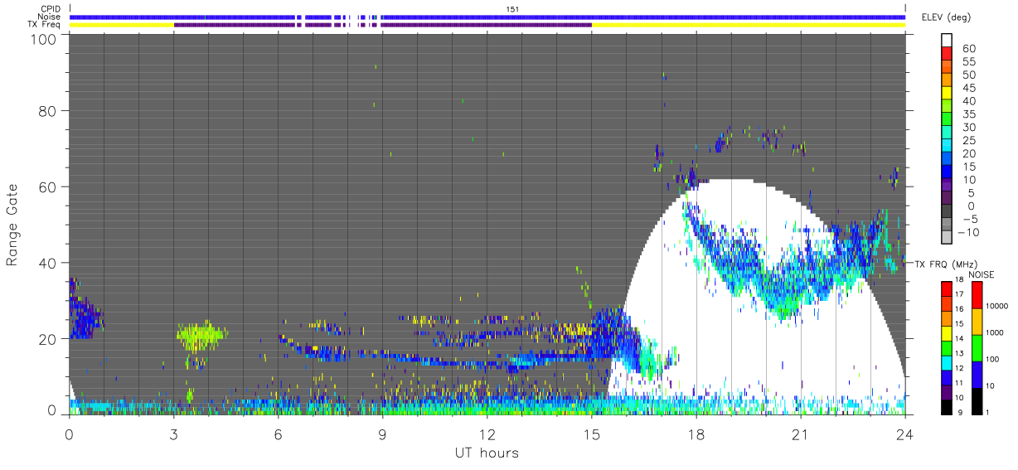Image resolution: width=1018 pixels, height=470 pixels.
Task: Click the 40 tick on Range Gate axis
Action: 49,263
